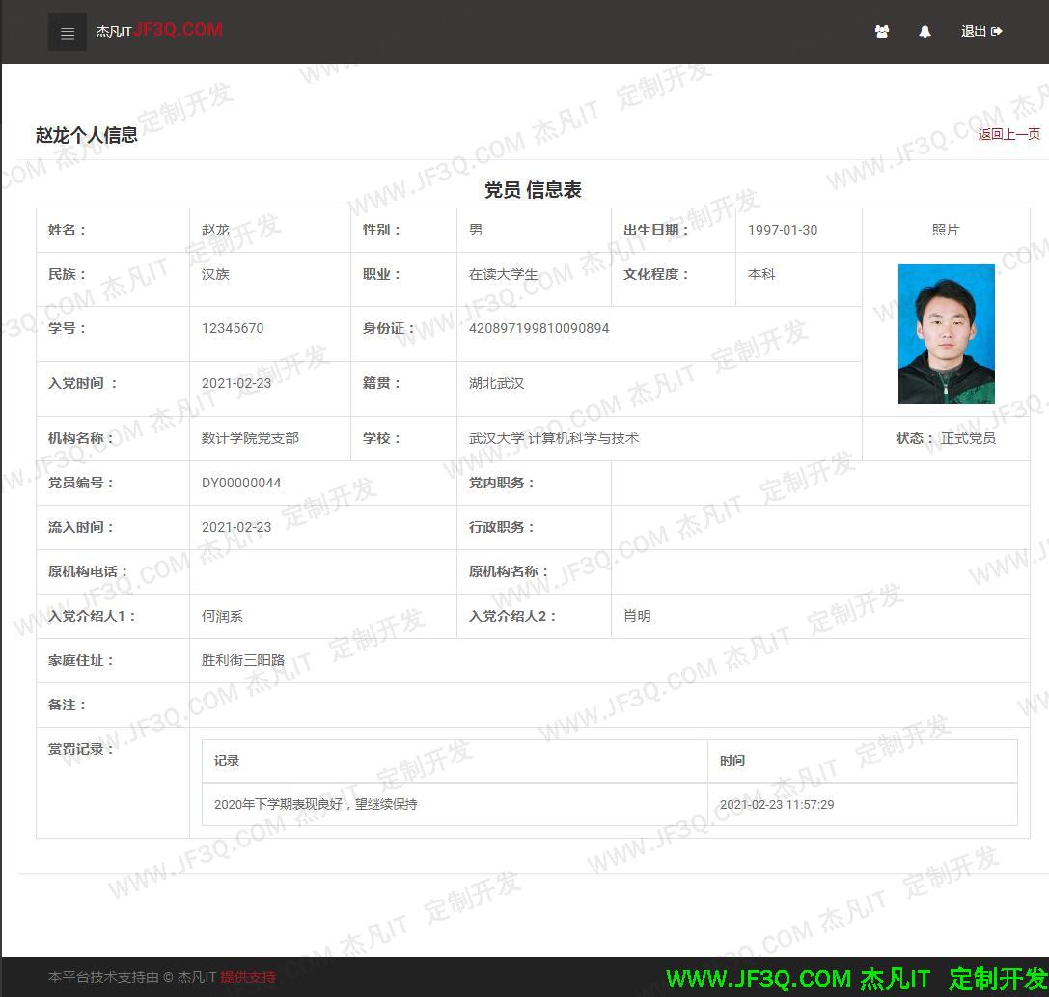Select the party number DY00000044 cell
Image resolution: width=1049 pixels, height=997 pixels.
tap(241, 483)
